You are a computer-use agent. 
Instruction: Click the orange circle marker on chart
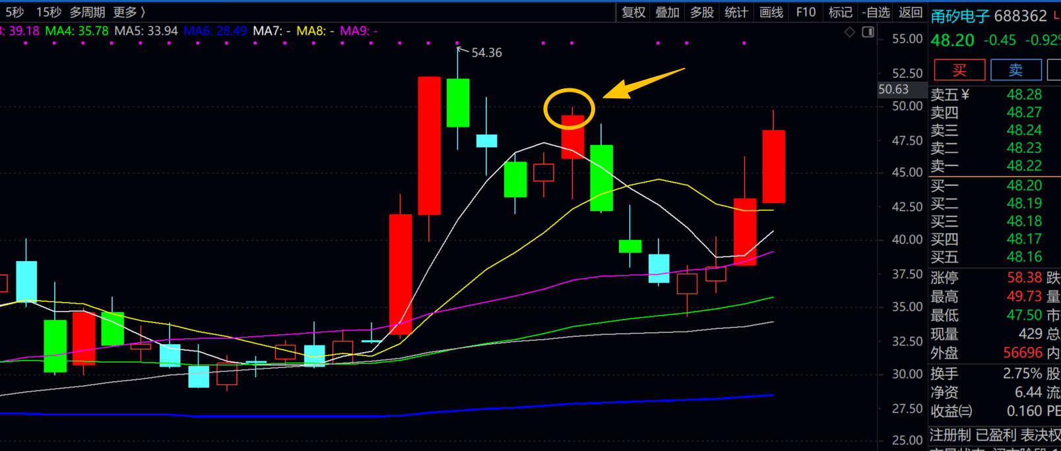point(569,108)
